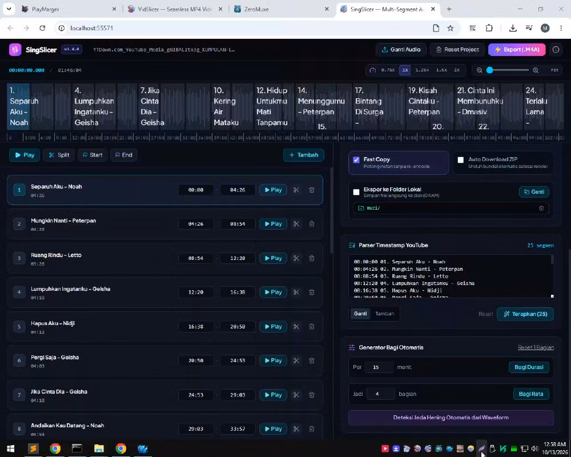Click the speaker volume tray icon

tap(535, 448)
